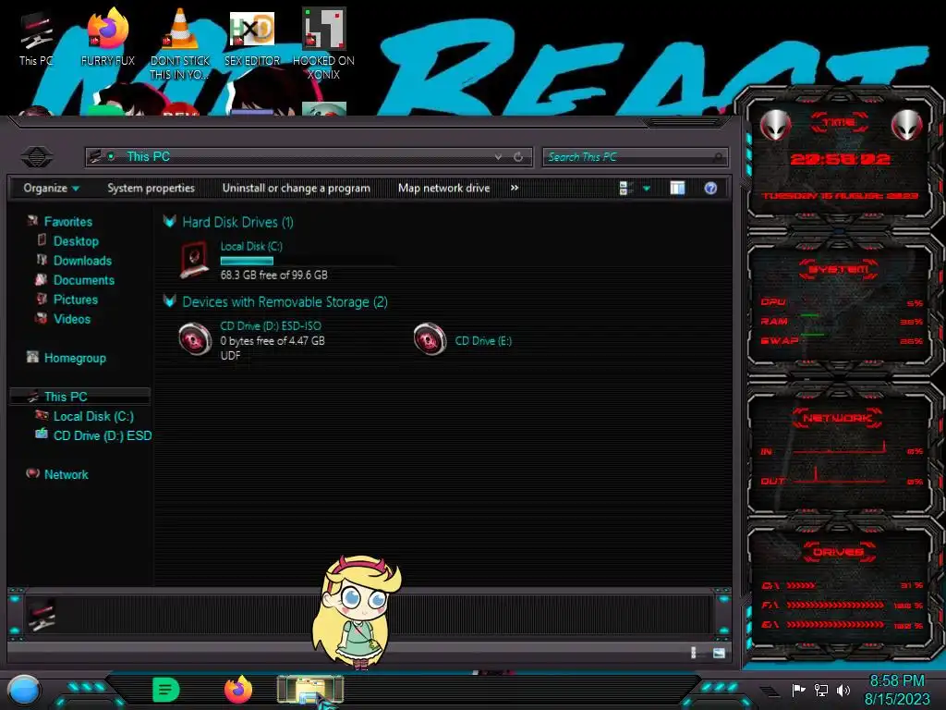Open Start orb on taskbar

(x=24, y=691)
